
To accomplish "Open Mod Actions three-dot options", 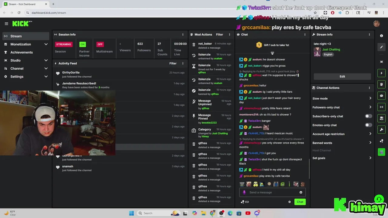I will 229,35.
